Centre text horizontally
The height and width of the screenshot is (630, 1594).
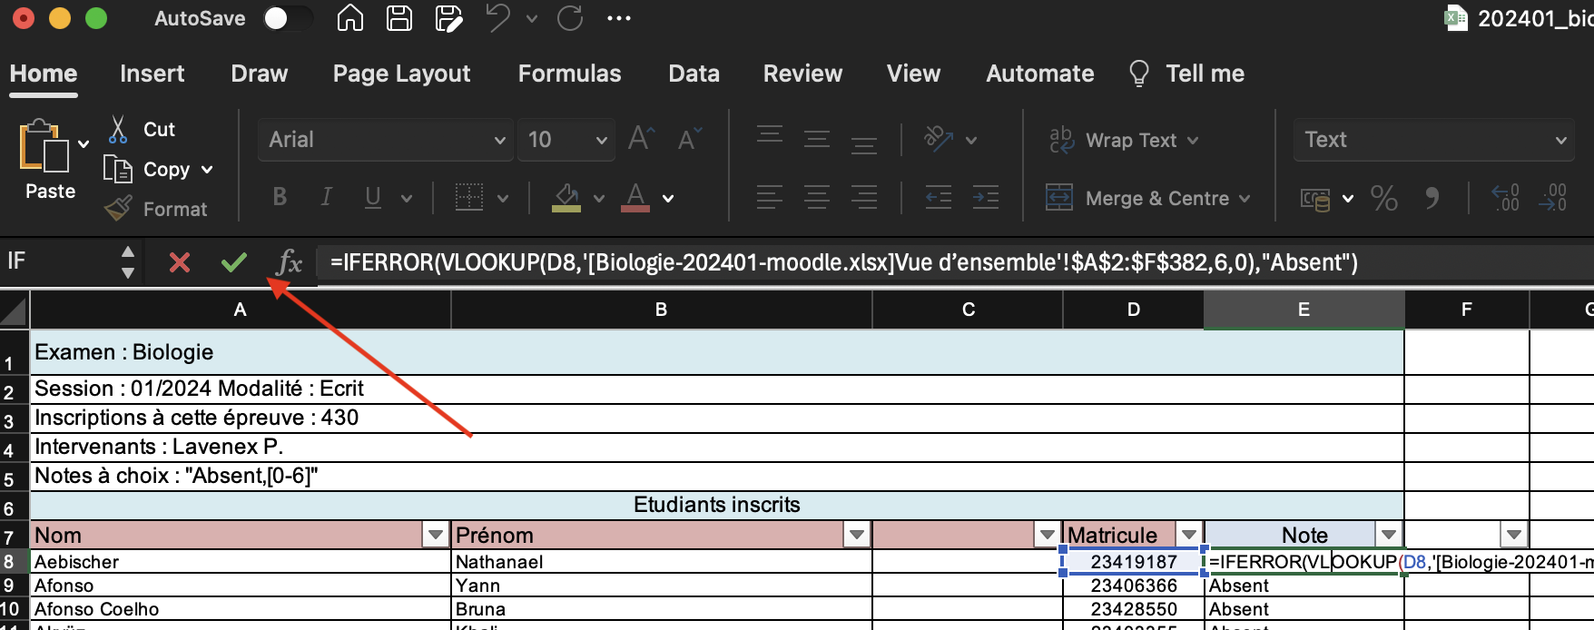coord(817,197)
